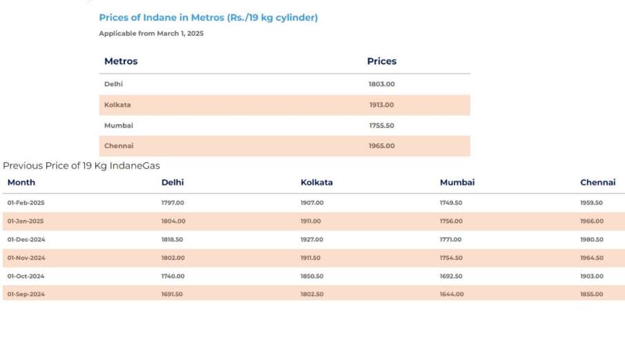The height and width of the screenshot is (351, 625).
Task: Click Chennai price 1855.00 for September 2024
Action: (x=591, y=294)
